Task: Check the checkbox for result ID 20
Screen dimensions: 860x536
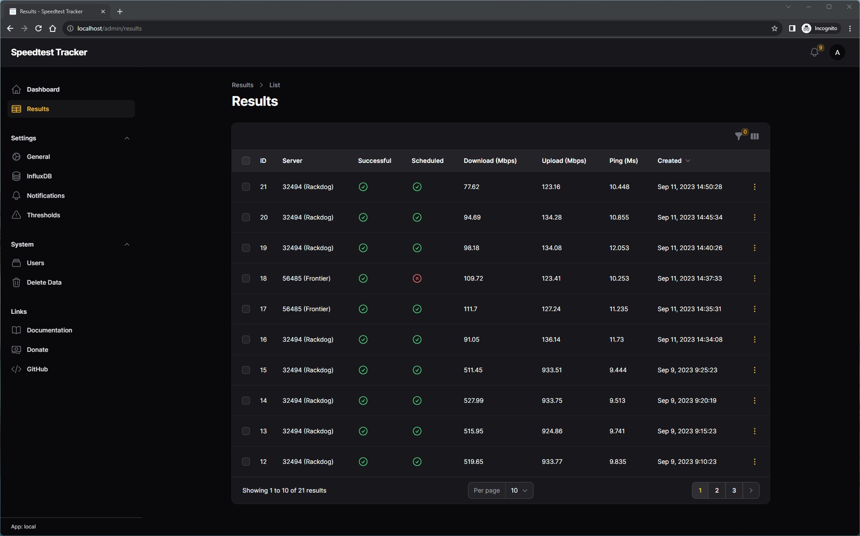Action: [246, 217]
